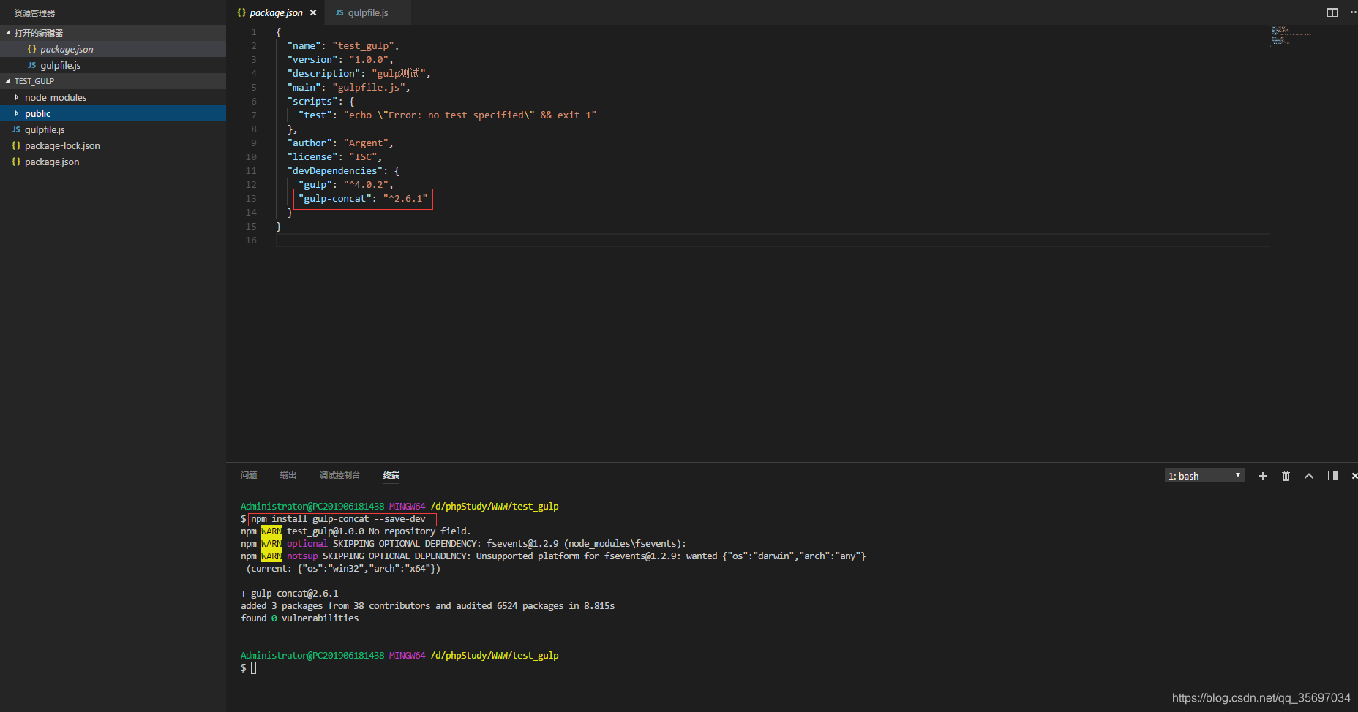1358x712 pixels.
Task: Click the "^2.6.1" version value
Action: click(x=405, y=199)
